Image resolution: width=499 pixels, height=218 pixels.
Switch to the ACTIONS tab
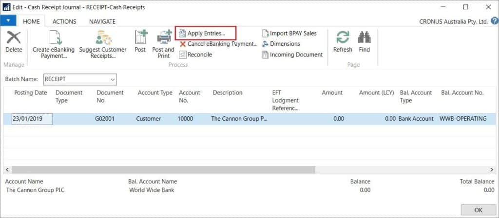point(64,21)
